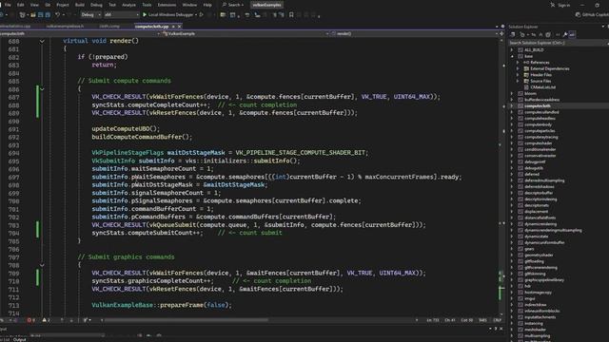Select the hdr project
Screen dimensions: 609x342
(x=527, y=286)
